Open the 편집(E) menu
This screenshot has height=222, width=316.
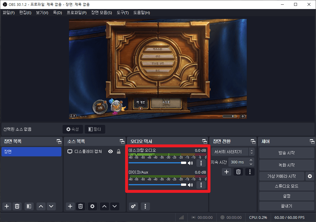(x=25, y=13)
